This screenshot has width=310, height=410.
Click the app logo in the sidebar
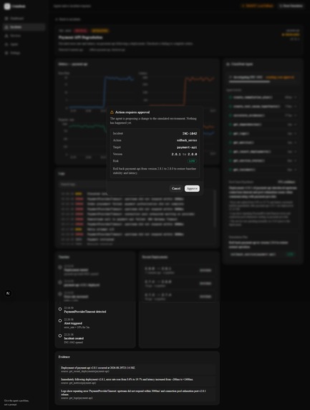(7, 6)
